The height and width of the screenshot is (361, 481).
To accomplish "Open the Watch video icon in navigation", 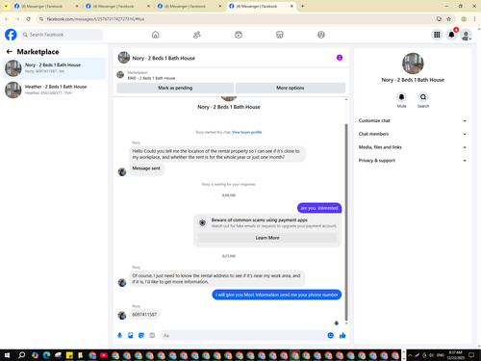I will point(239,35).
